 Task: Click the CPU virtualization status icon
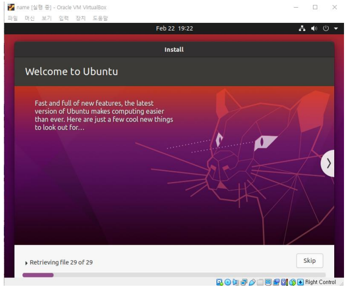click(x=285, y=282)
